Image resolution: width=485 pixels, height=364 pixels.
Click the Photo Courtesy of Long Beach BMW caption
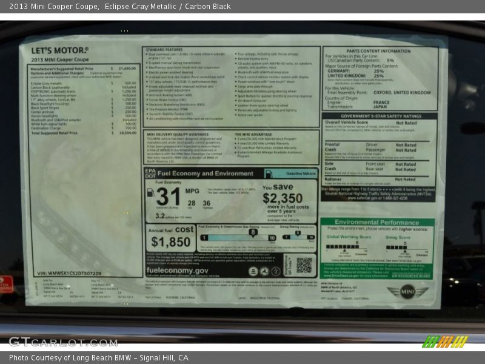tap(99, 358)
